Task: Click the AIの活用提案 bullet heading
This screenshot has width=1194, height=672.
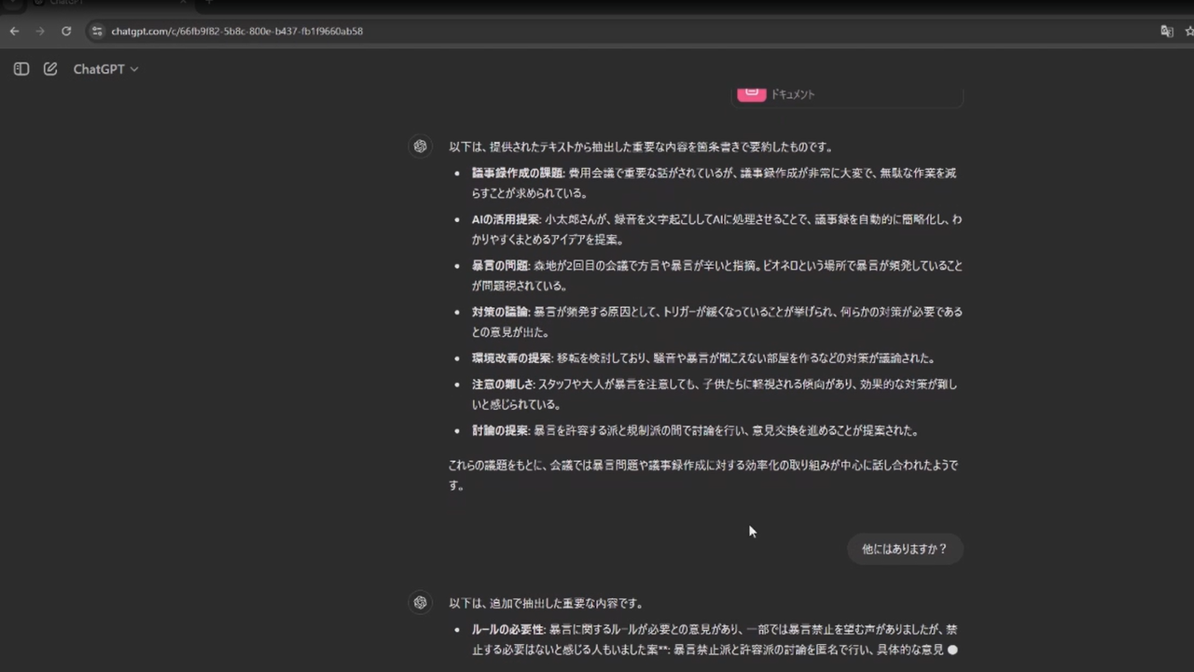Action: click(x=506, y=219)
